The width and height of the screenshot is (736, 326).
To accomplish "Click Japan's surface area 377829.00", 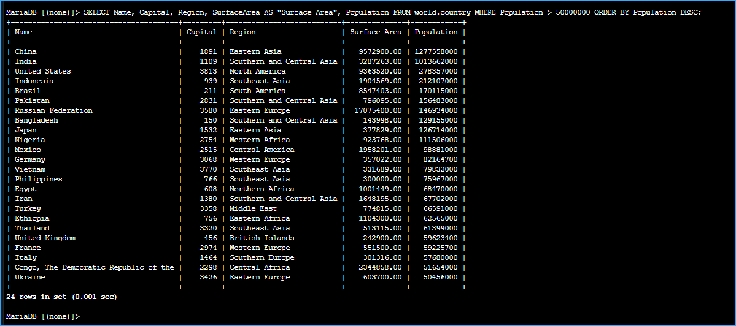I will pos(382,130).
